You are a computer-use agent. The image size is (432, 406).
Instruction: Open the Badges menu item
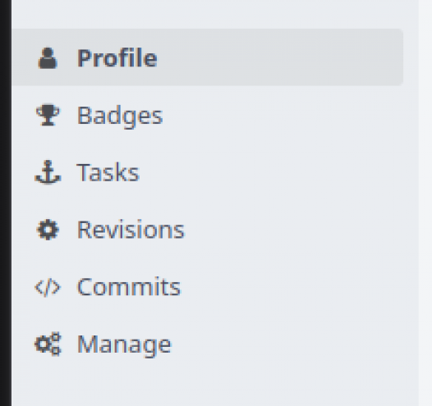coord(120,116)
